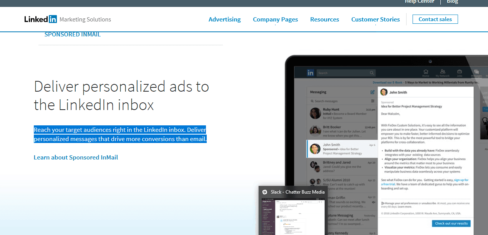Click the Search messages field
488x235 pixels.
click(x=338, y=101)
